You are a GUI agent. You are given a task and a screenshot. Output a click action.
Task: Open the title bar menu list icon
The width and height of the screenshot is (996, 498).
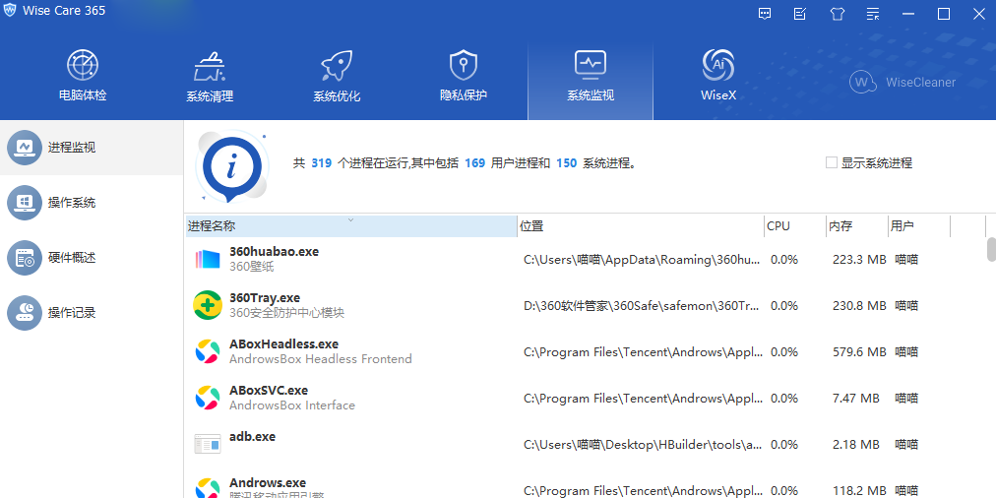tap(873, 14)
